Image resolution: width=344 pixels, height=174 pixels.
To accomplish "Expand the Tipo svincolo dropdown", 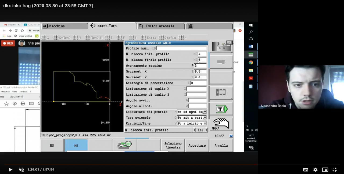I will 205,118.
